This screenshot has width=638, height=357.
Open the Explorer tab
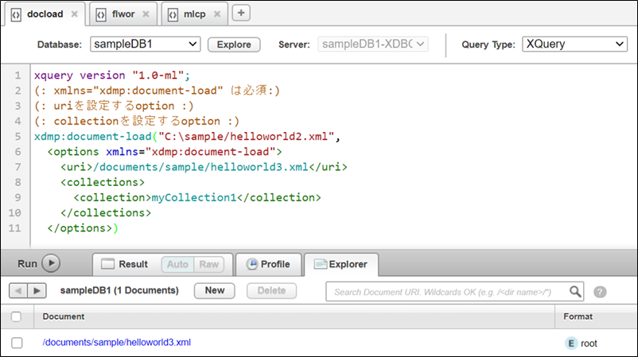click(x=341, y=264)
